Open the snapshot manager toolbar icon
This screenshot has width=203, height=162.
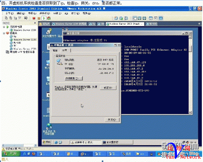click(126, 18)
